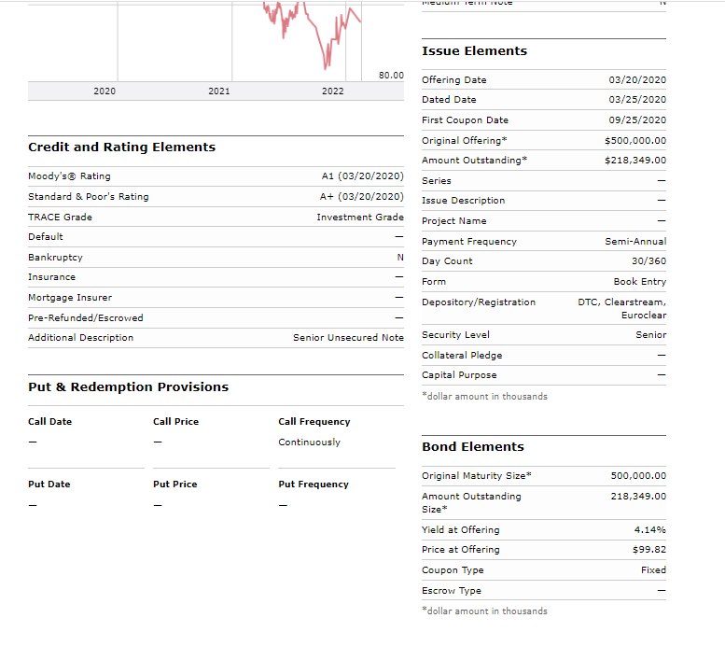
Task: Click the Standard & Poor's Rating label
Action: click(x=89, y=197)
